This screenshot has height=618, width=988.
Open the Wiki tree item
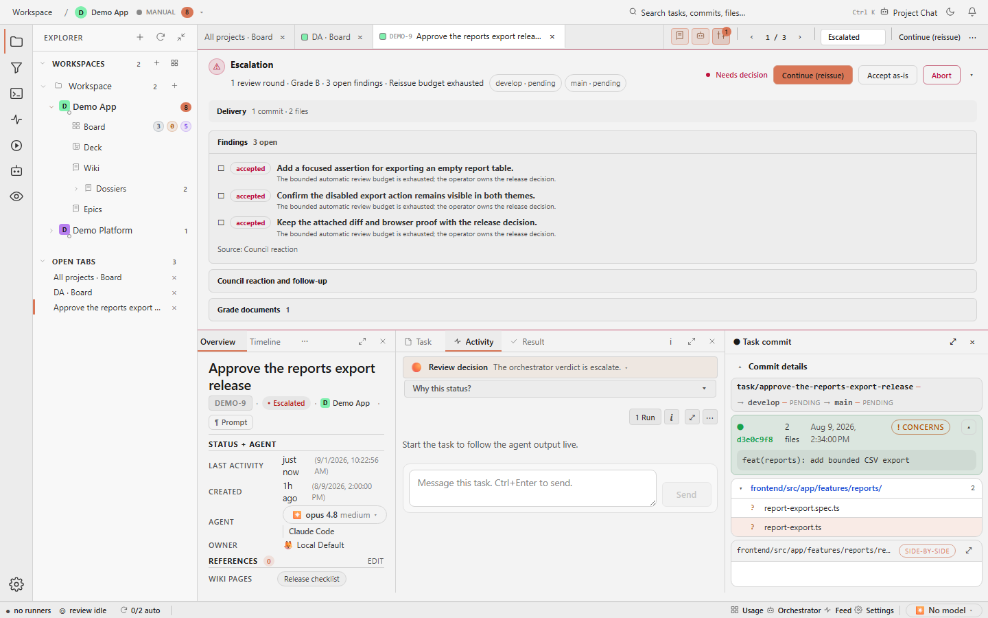pyautogui.click(x=91, y=168)
